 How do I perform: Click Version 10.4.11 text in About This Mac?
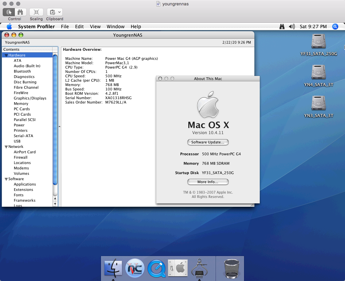pos(208,133)
